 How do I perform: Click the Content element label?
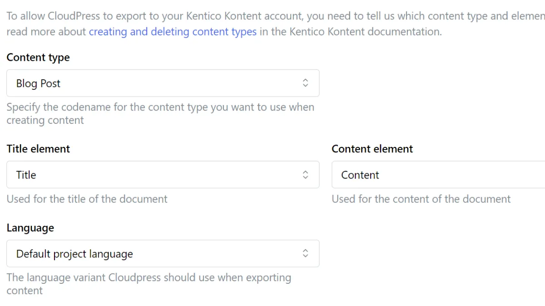coord(372,149)
